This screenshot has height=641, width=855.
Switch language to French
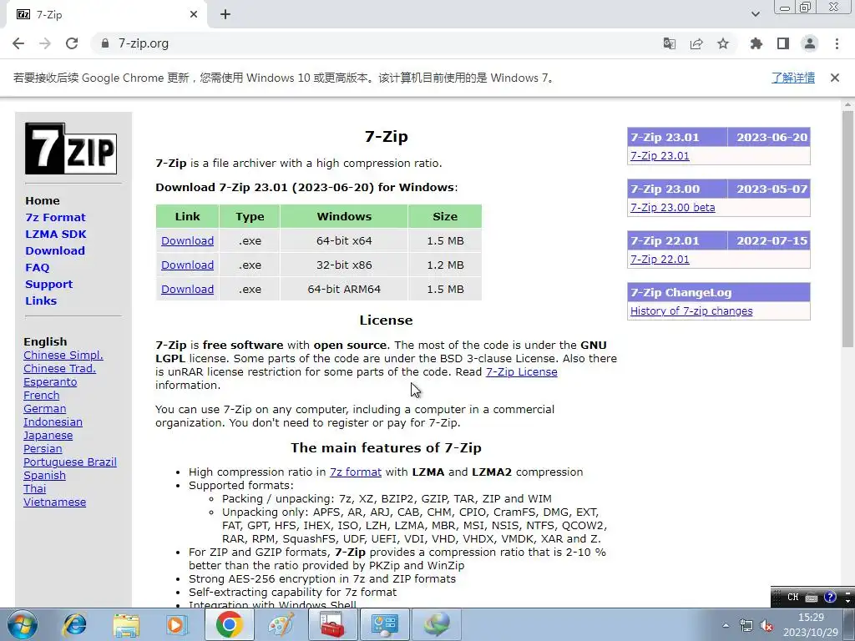coord(42,395)
